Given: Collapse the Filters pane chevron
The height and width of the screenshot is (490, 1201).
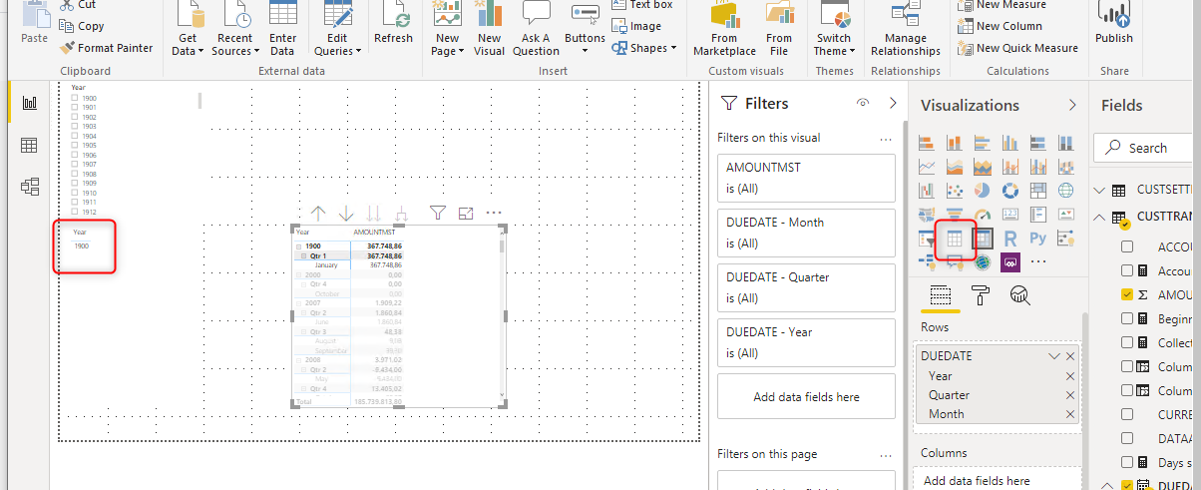Looking at the screenshot, I should (x=893, y=103).
